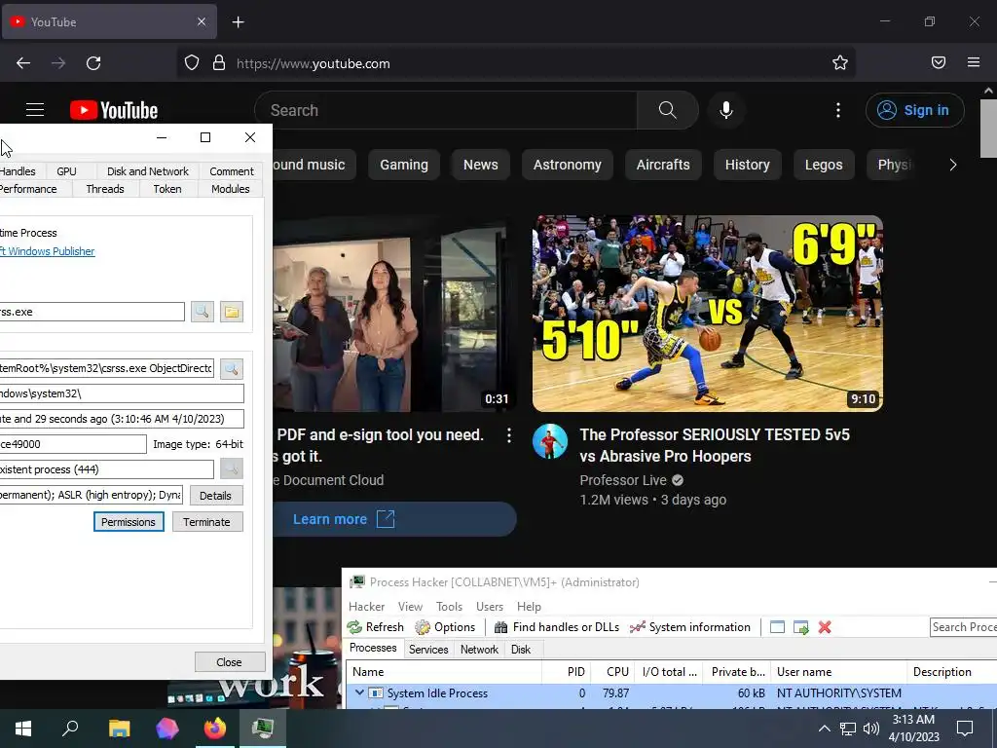The image size is (997, 748).
Task: Switch to GPU tab in properties
Action: (x=66, y=171)
